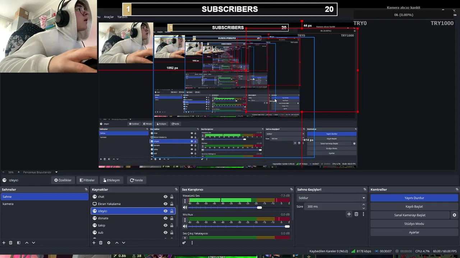Open scene filters icon in Sahneler toolbar
The image size is (460, 258).
19,243
